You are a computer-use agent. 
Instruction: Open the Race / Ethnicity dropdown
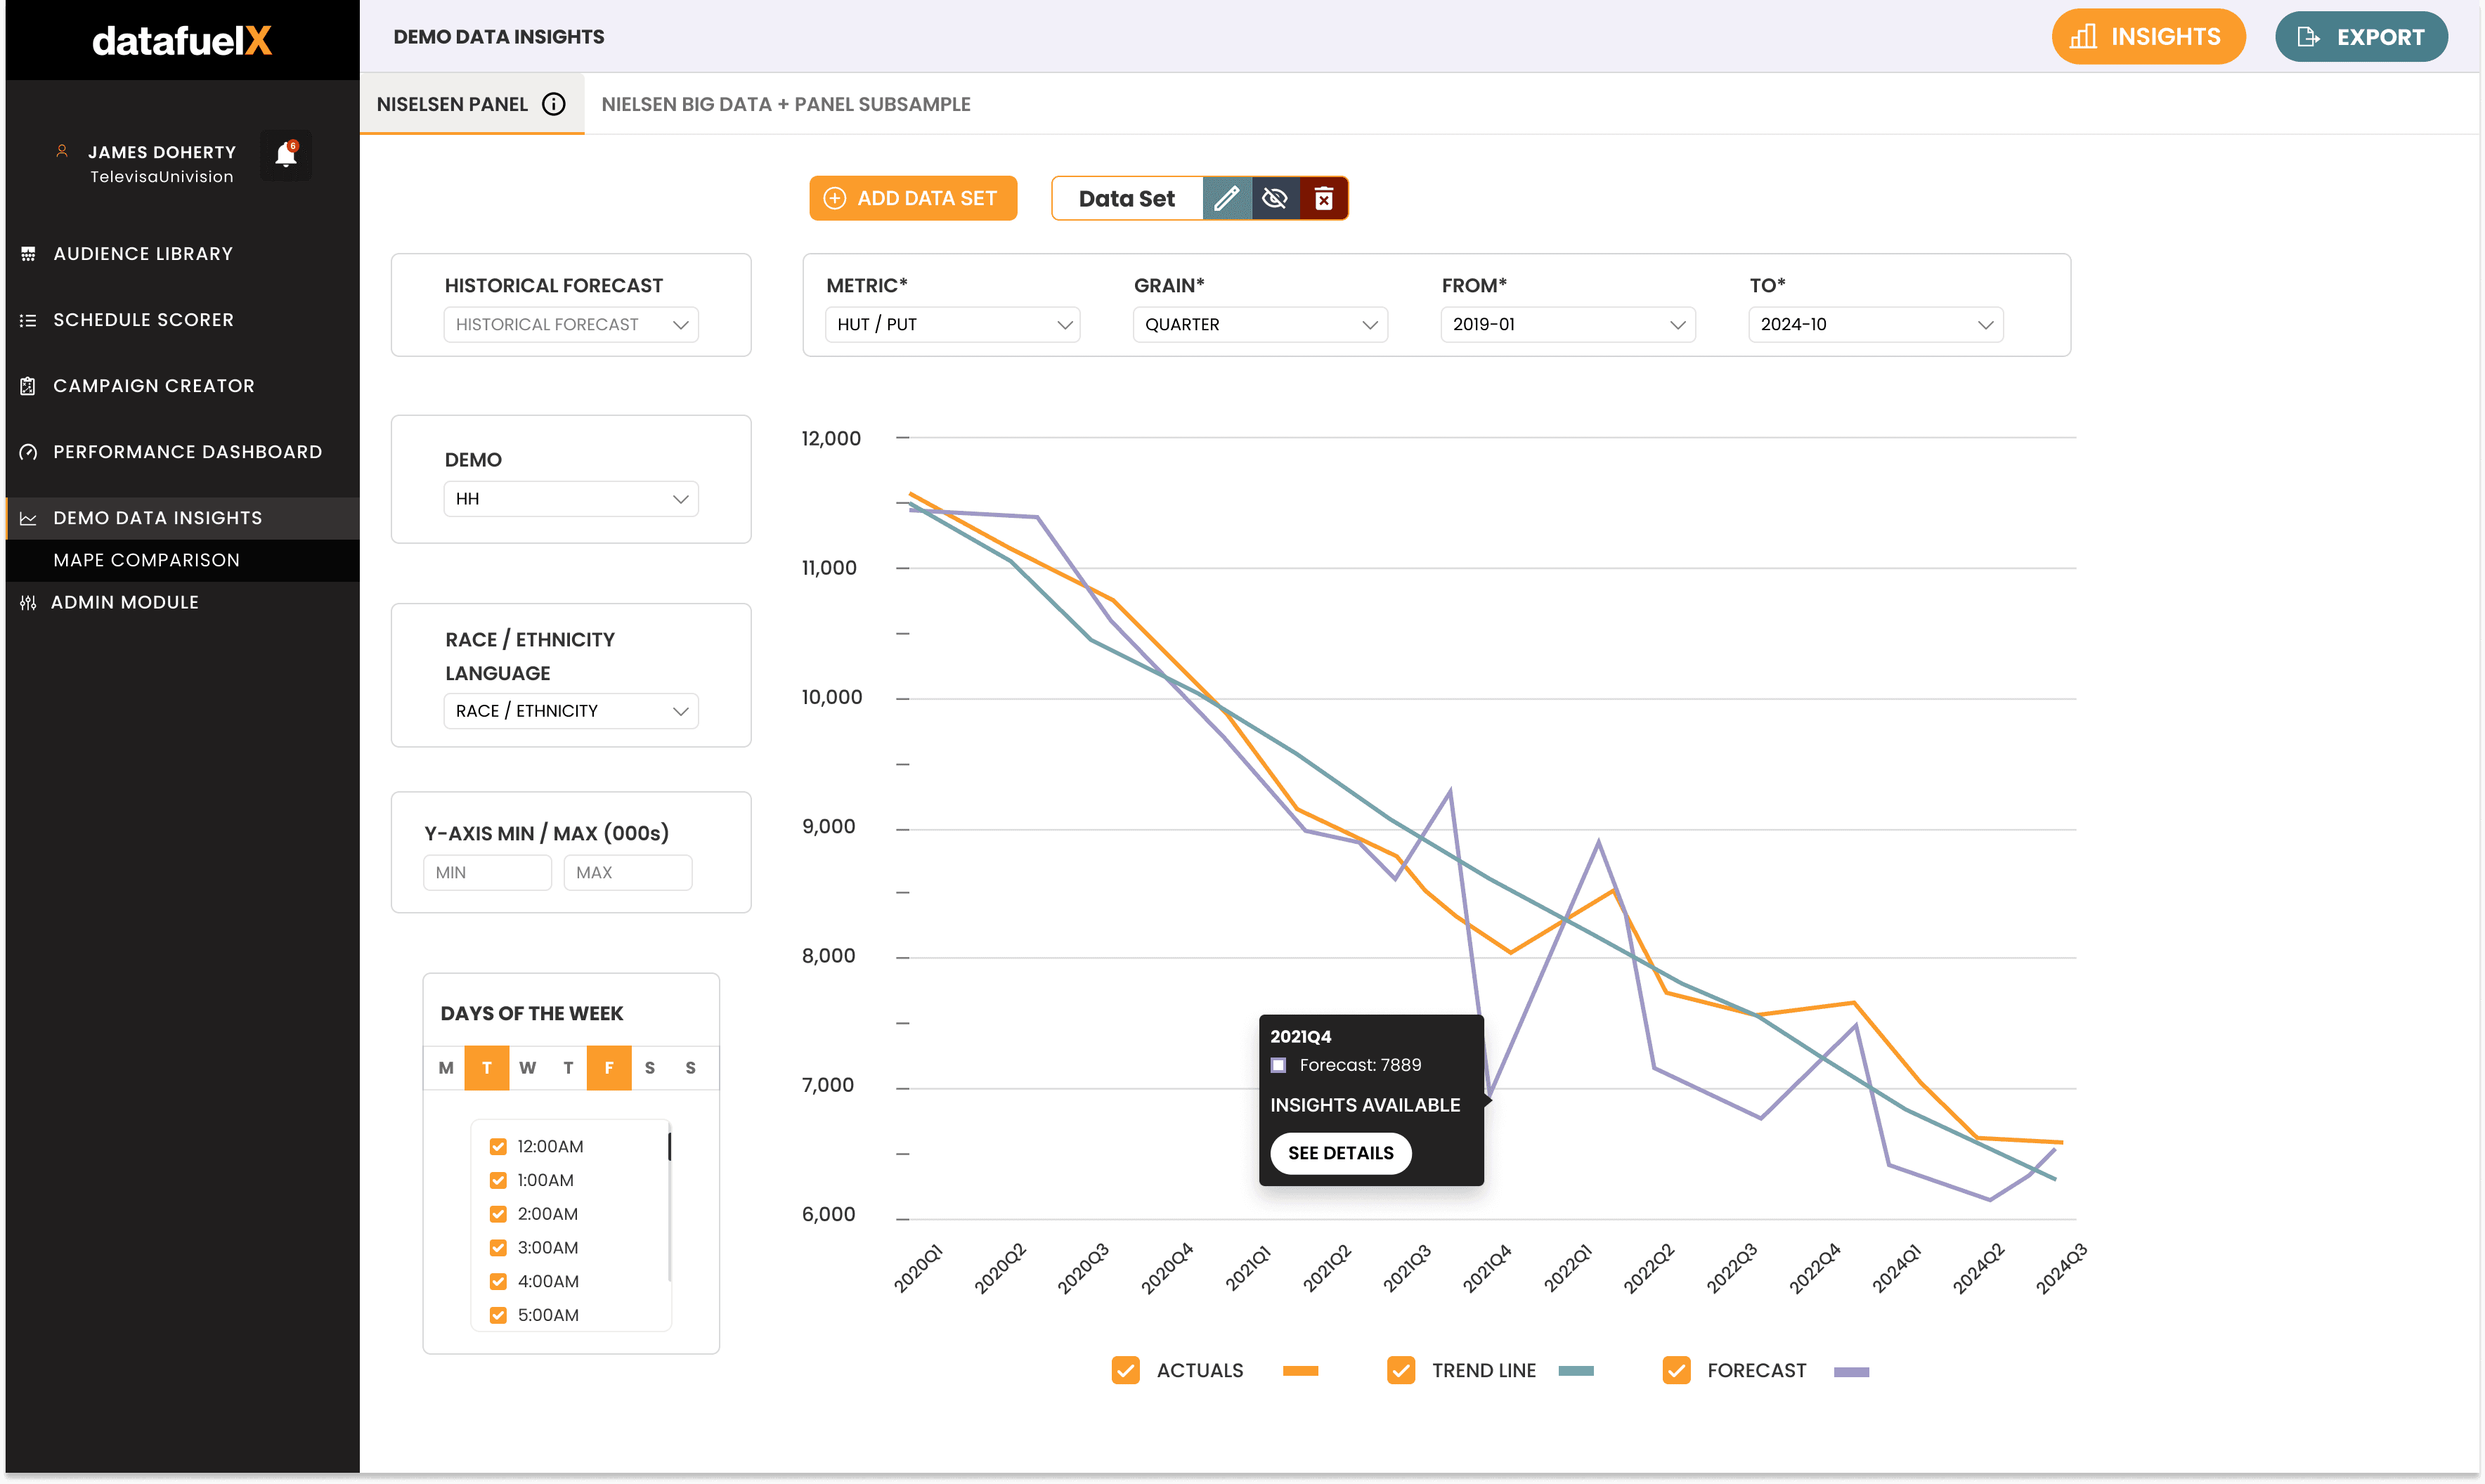pos(571,711)
